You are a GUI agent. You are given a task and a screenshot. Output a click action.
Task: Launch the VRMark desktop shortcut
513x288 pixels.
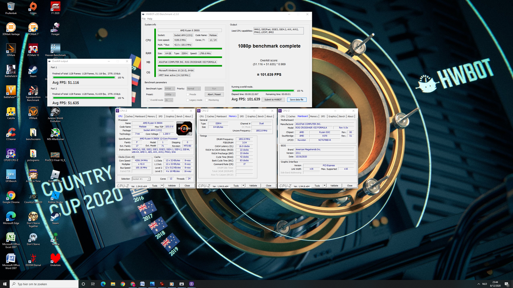33,113
